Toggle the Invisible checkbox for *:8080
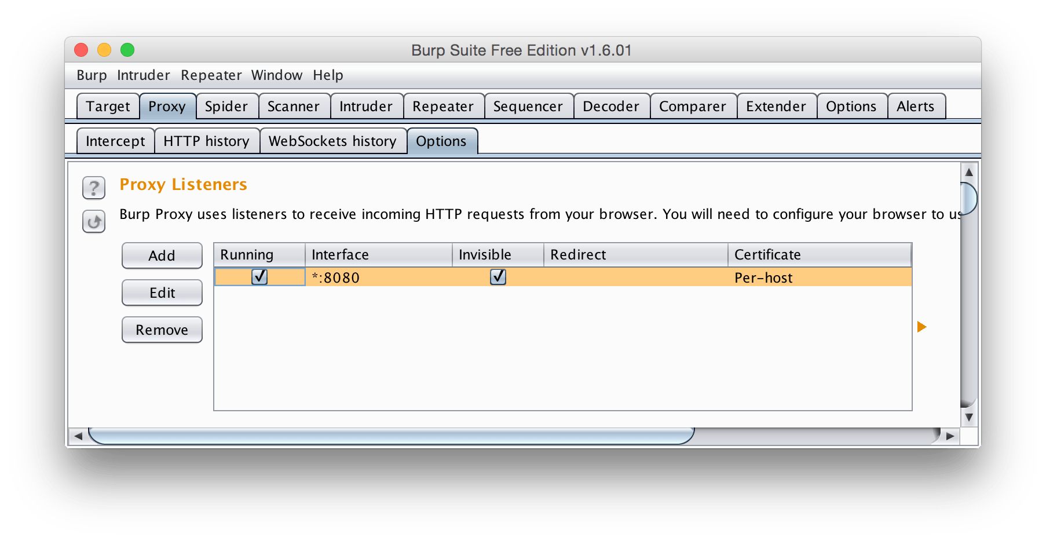1046x541 pixels. tap(498, 277)
